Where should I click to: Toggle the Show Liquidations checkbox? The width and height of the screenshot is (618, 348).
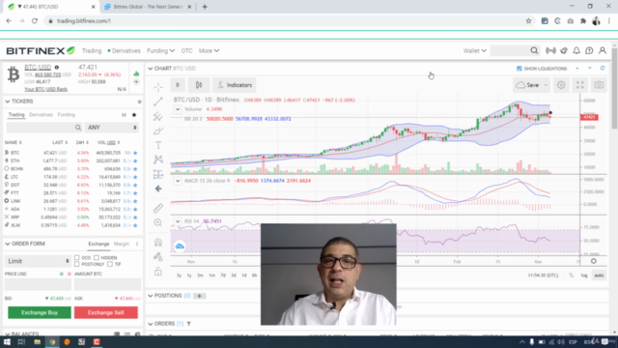tap(520, 69)
